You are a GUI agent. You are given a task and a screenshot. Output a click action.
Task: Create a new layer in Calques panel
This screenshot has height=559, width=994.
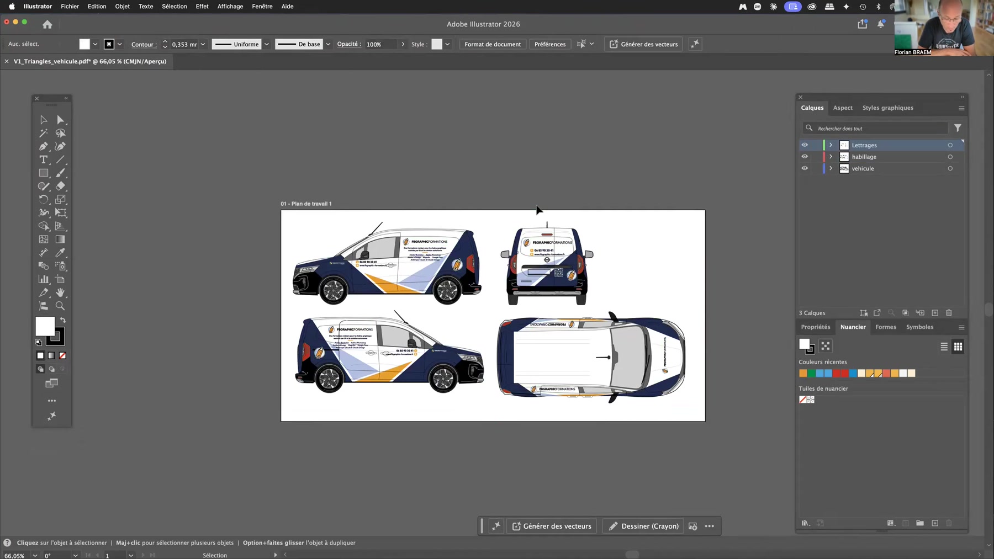point(935,313)
